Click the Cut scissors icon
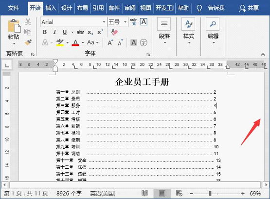 click(x=28, y=22)
